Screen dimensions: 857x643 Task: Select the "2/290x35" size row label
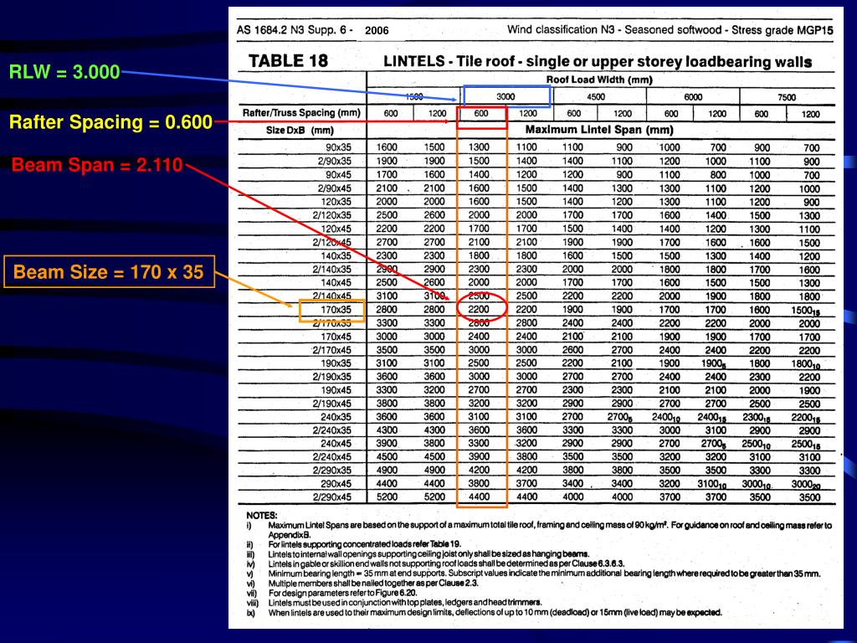pyautogui.click(x=331, y=471)
